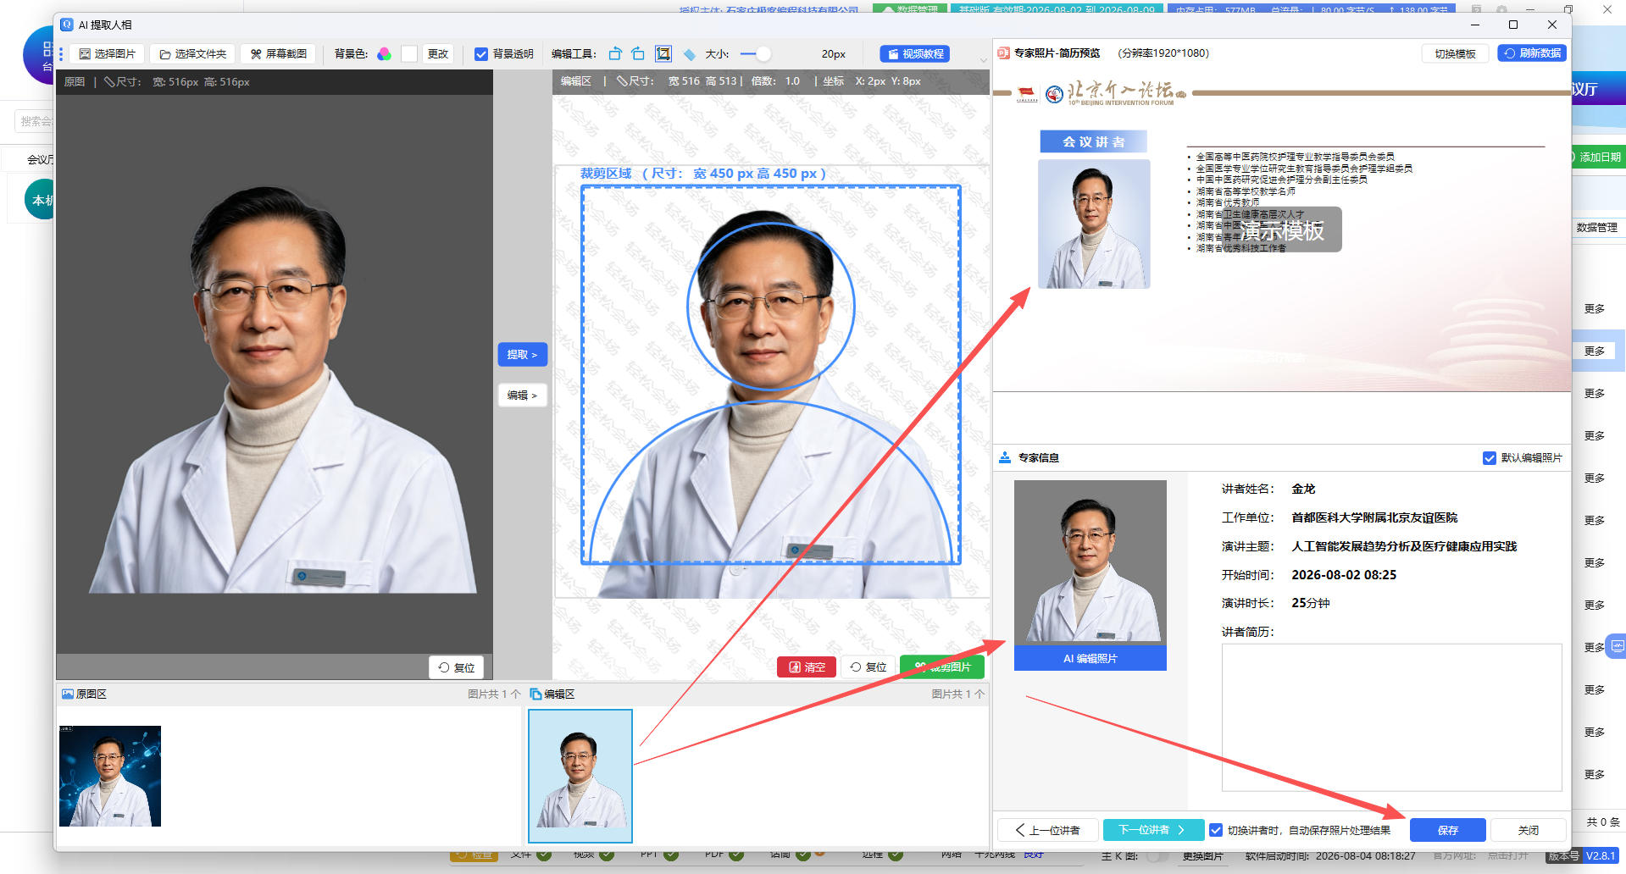The image size is (1626, 874).
Task: Open the multicolor background color picker
Action: point(385,54)
